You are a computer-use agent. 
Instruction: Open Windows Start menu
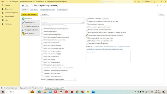3,92
